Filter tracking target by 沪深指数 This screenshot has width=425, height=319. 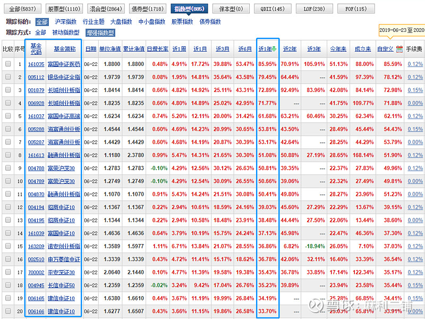click(x=65, y=22)
